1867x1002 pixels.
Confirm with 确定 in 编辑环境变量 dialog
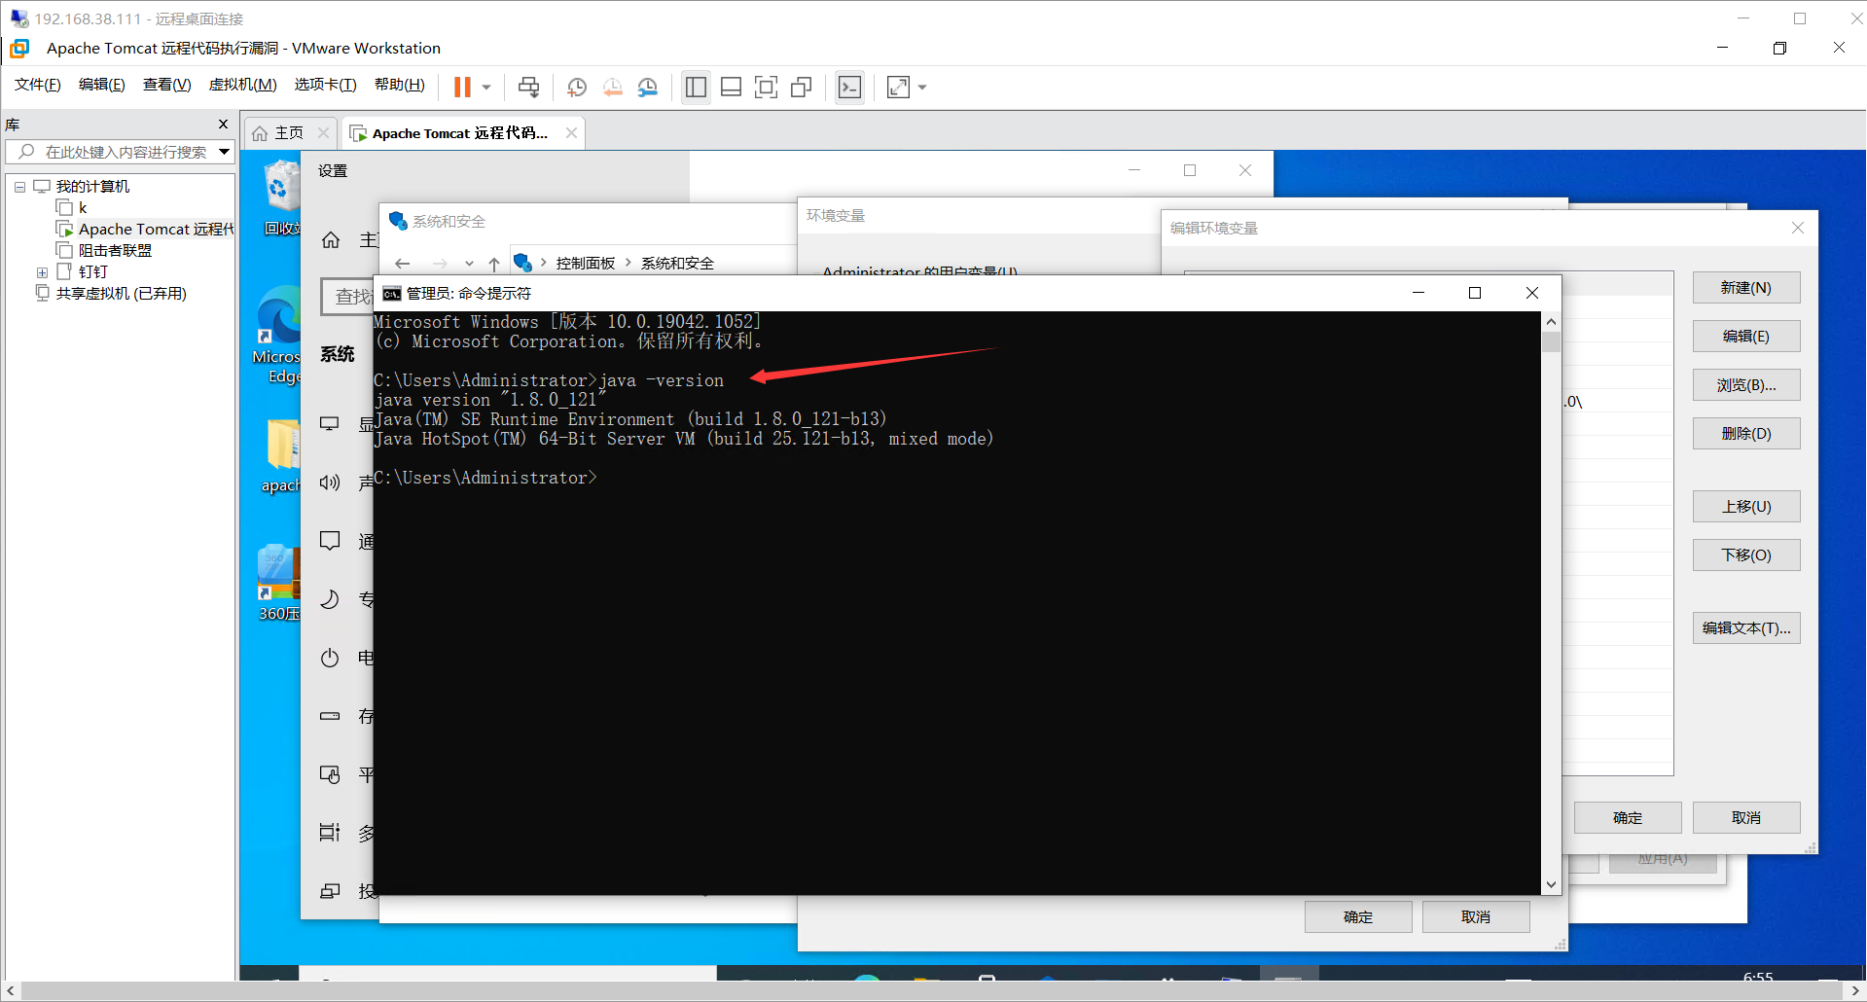(1628, 818)
